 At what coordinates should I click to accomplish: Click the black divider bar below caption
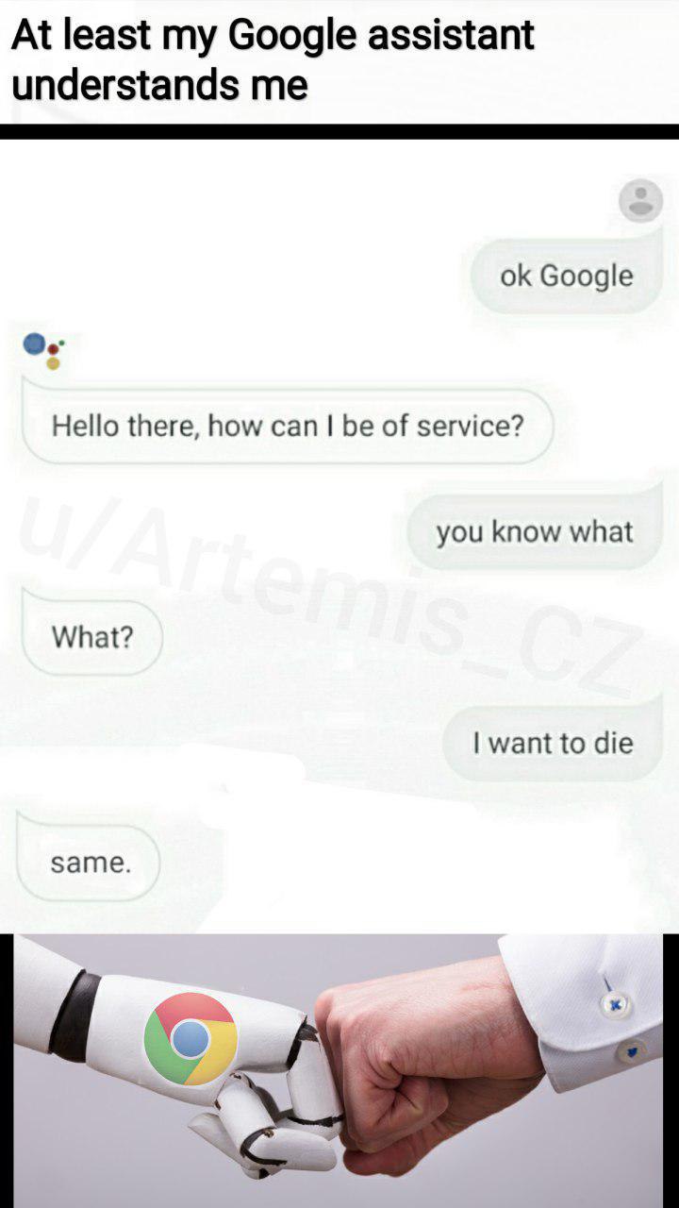(339, 131)
